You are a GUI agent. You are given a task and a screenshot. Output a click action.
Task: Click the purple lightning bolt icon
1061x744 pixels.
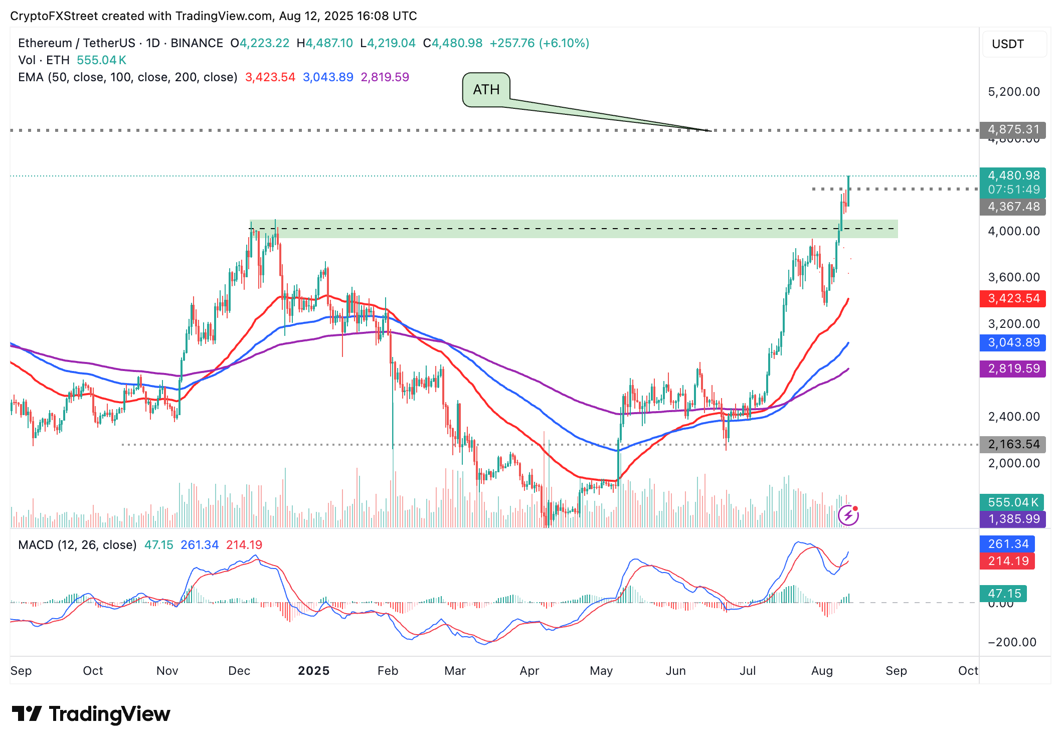point(848,515)
